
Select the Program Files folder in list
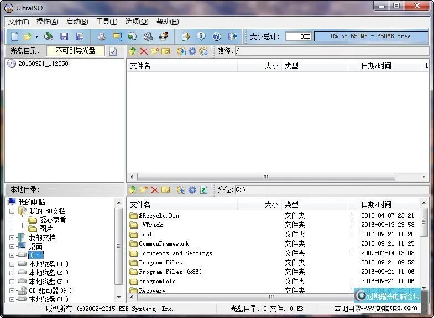click(x=160, y=262)
